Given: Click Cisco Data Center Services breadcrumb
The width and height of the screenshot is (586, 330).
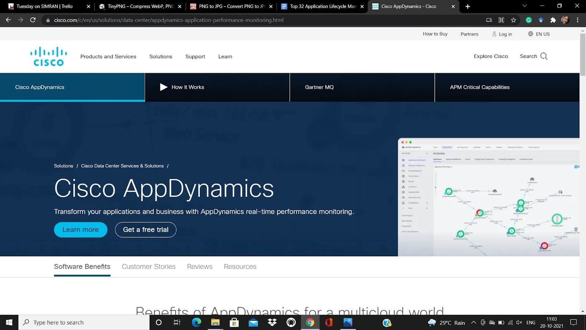Looking at the screenshot, I should click(122, 166).
